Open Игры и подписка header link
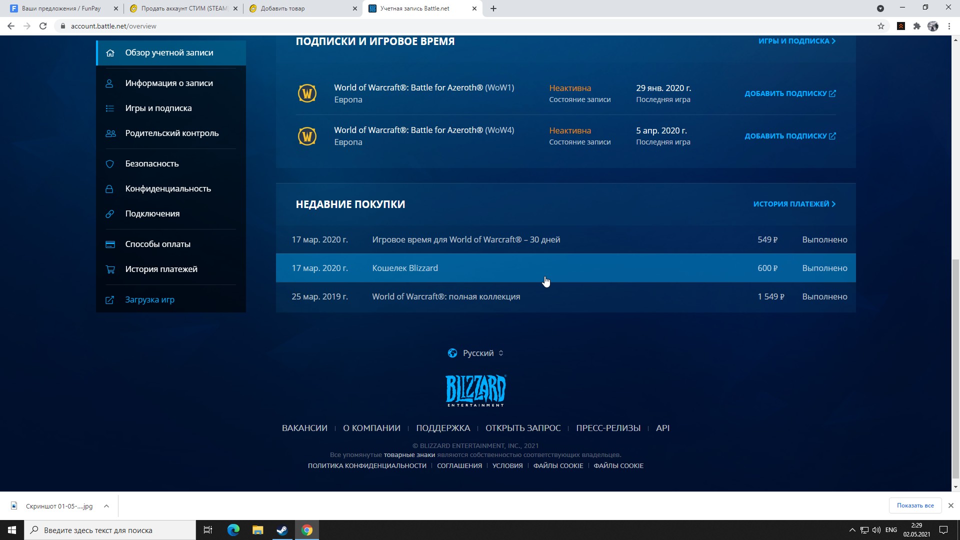 [x=797, y=41]
